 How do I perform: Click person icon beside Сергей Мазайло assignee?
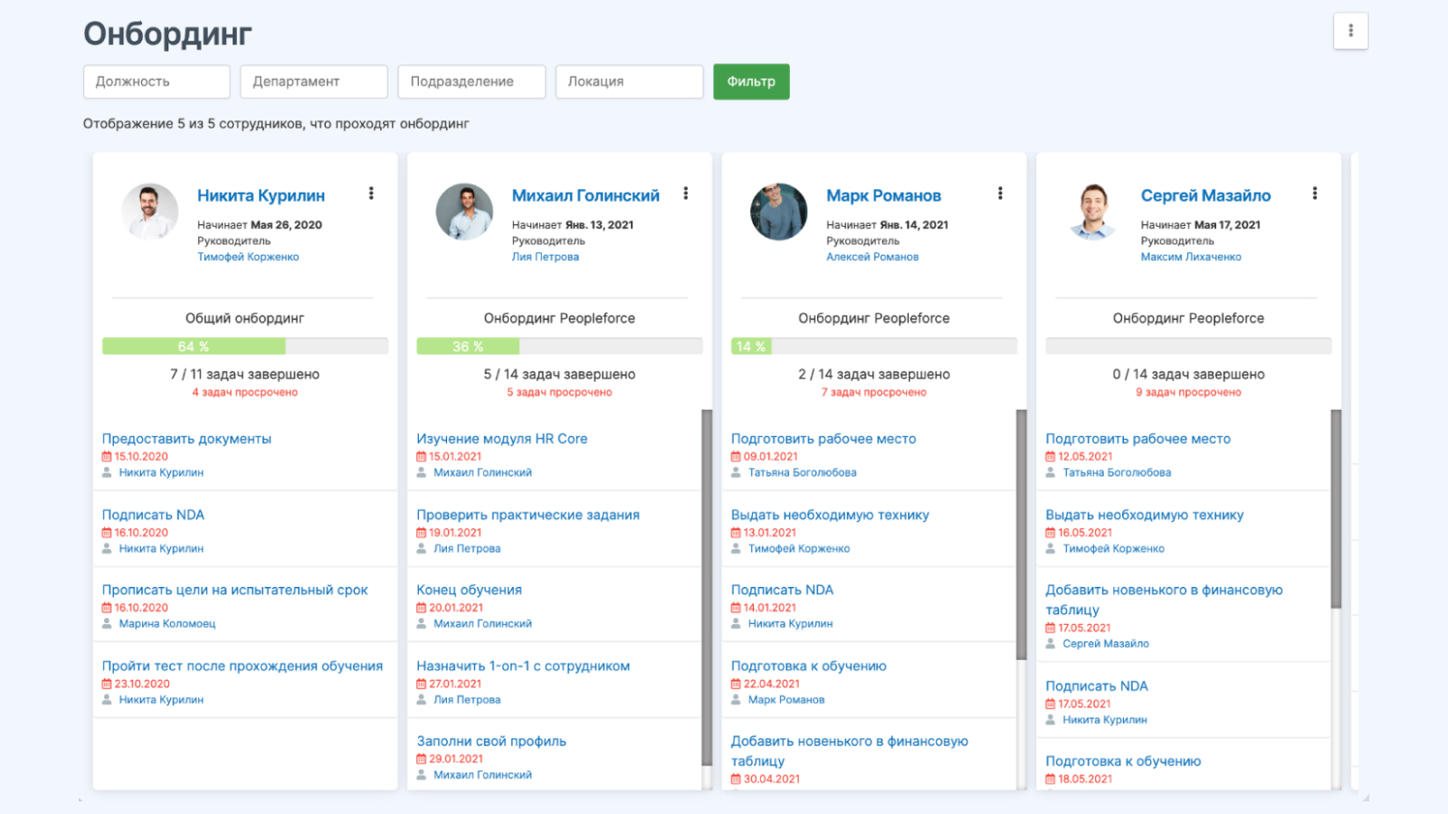1051,644
